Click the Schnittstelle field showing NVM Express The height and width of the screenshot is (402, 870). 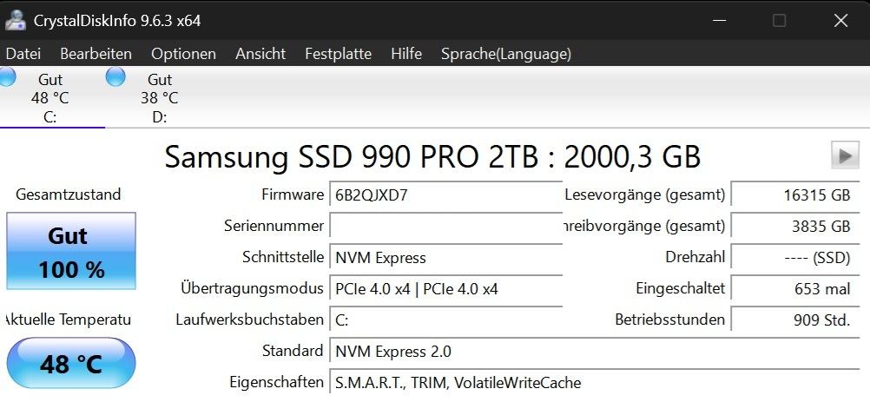[x=445, y=257]
